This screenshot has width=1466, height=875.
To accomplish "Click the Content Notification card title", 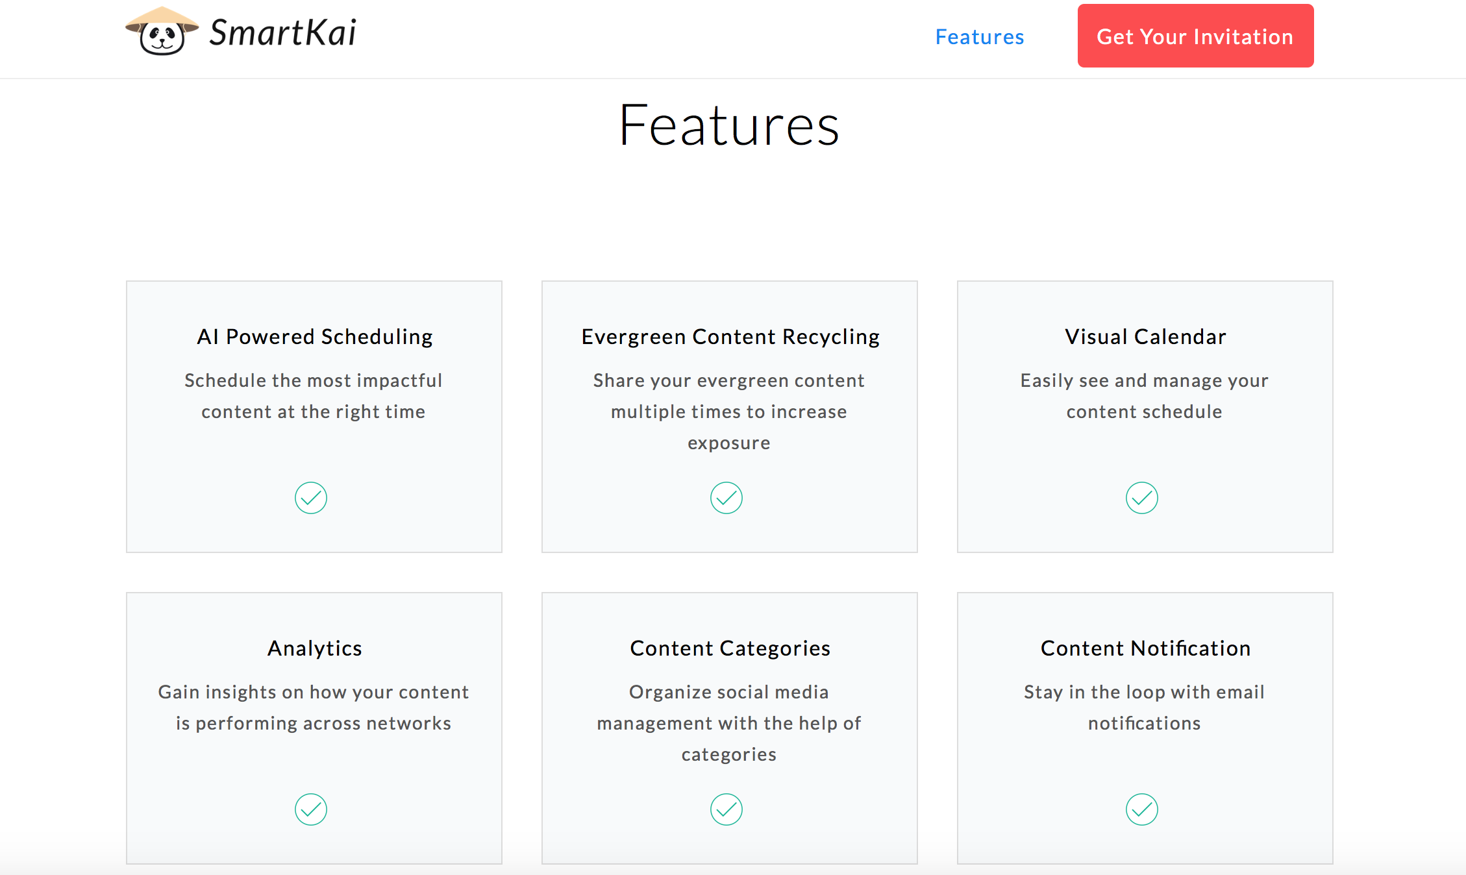I will 1145,648.
